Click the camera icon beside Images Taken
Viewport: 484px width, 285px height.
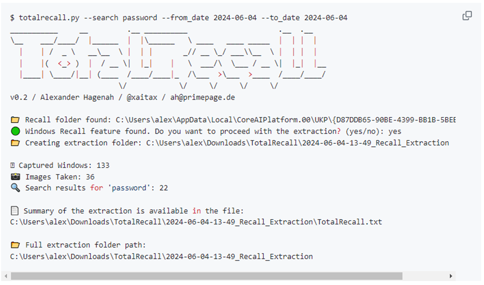[15, 177]
